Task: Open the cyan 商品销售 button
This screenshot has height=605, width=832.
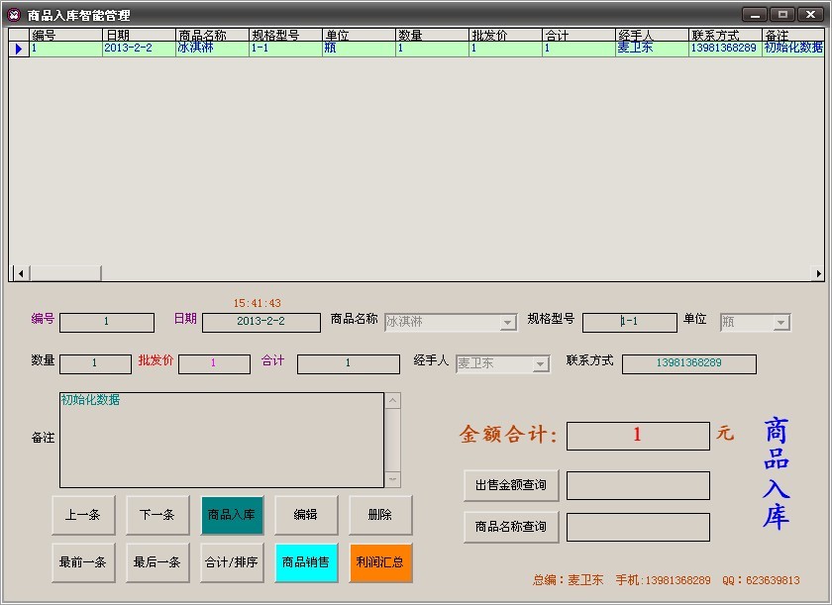Action: [306, 562]
